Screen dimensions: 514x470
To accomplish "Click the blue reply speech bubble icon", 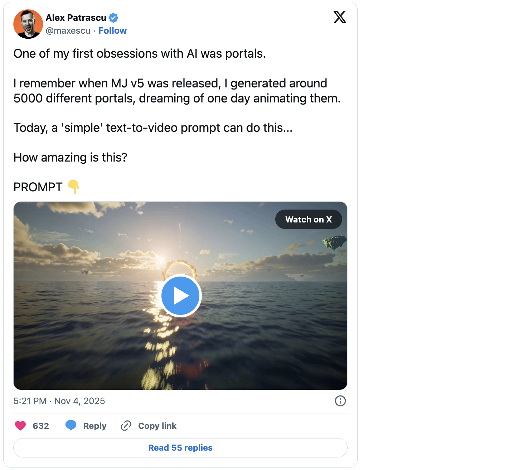I will point(71,426).
